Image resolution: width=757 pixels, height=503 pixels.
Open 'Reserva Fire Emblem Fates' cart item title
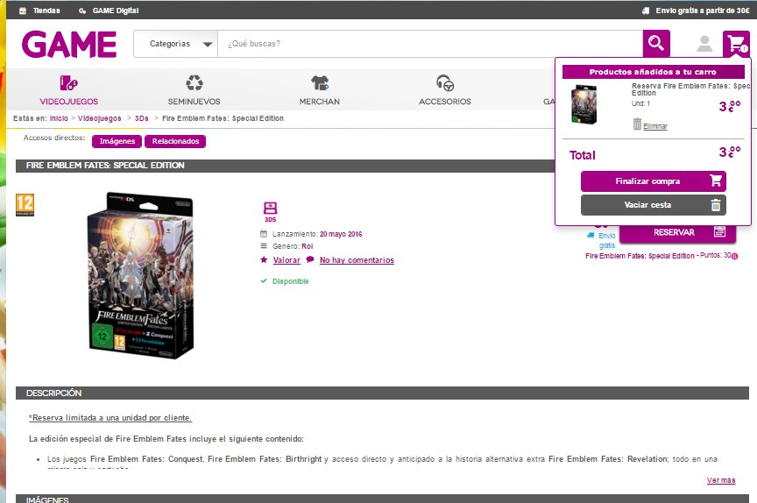(690, 89)
